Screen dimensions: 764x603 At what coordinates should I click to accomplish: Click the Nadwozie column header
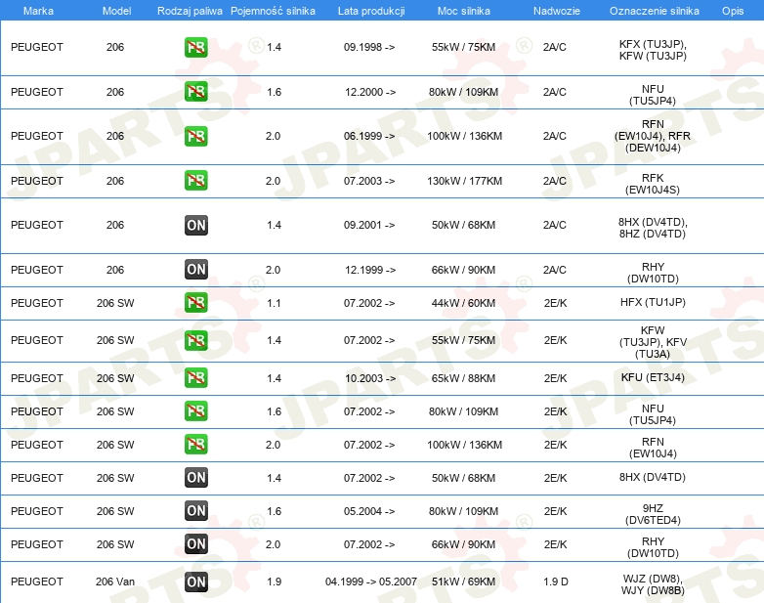point(555,10)
